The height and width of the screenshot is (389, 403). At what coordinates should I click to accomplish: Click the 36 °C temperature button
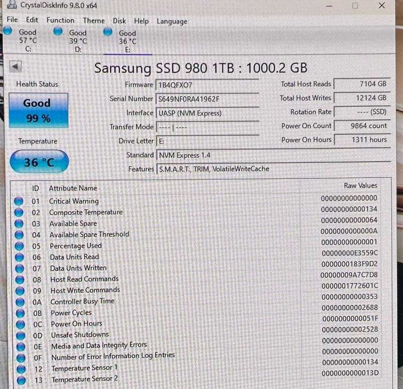click(x=39, y=162)
